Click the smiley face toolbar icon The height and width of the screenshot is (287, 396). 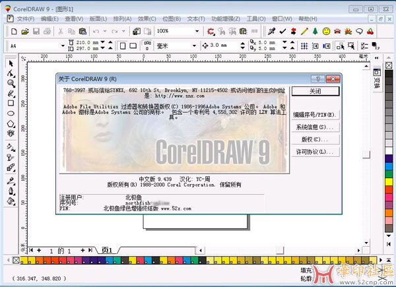click(x=326, y=31)
